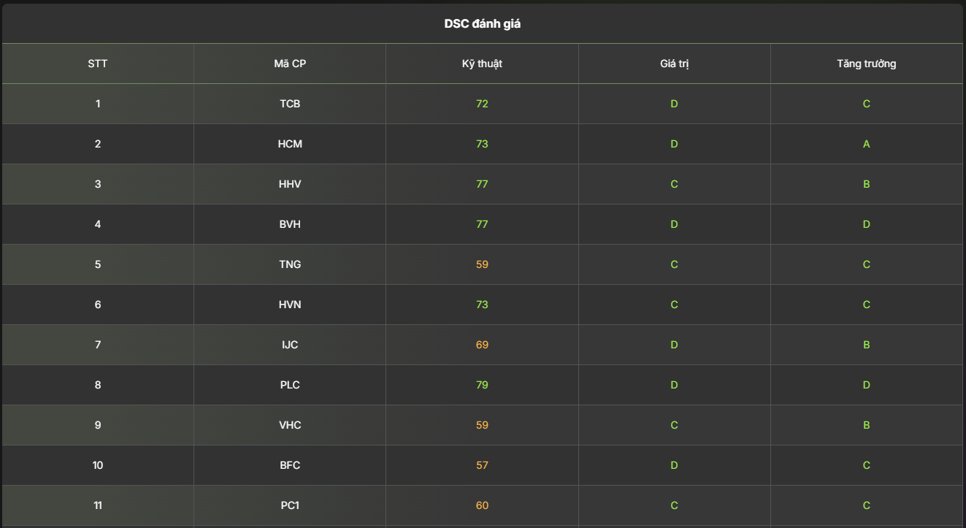Click HCM's growth rating A

click(866, 144)
